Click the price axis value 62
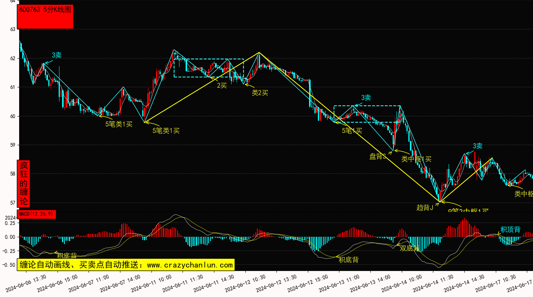533x297 pixels. pyautogui.click(x=13, y=58)
